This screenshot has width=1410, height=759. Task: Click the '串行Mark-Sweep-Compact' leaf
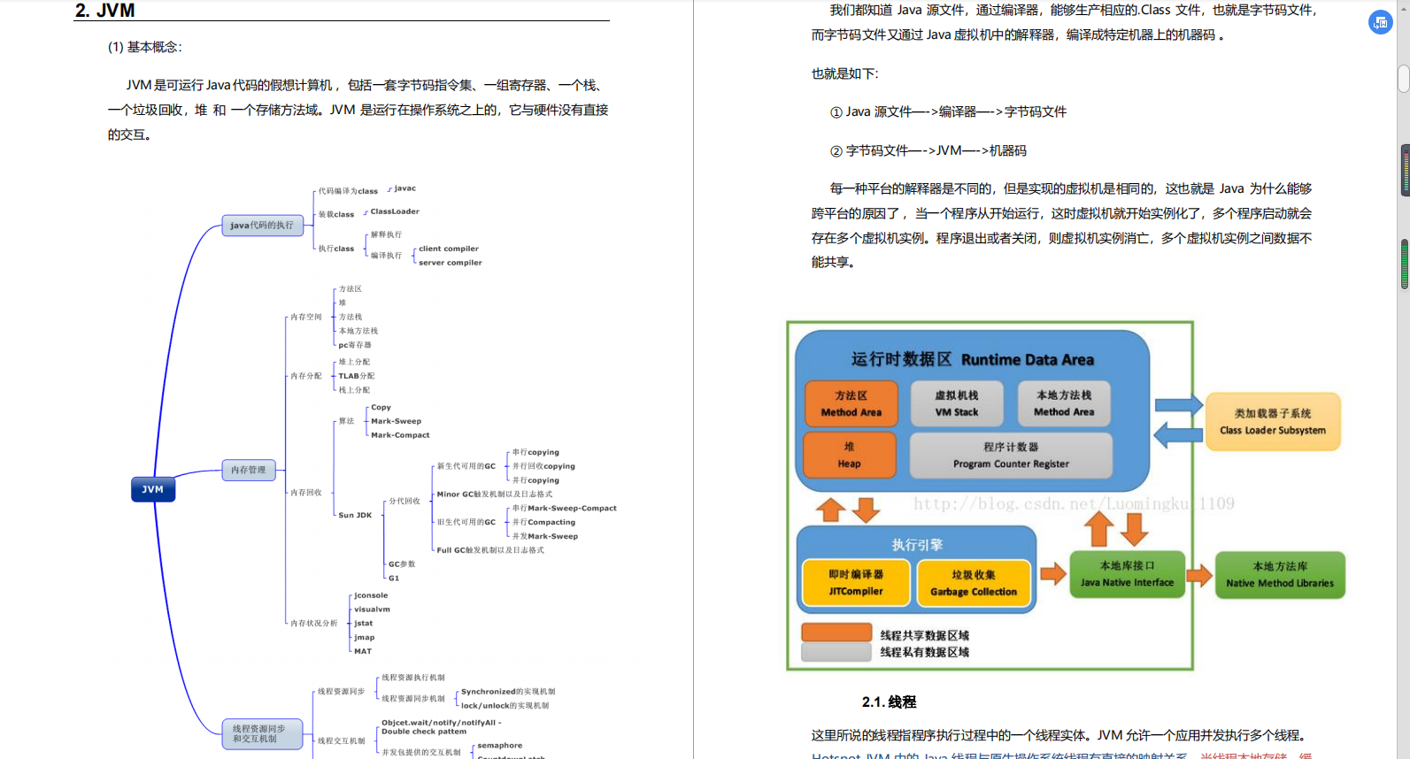[565, 509]
